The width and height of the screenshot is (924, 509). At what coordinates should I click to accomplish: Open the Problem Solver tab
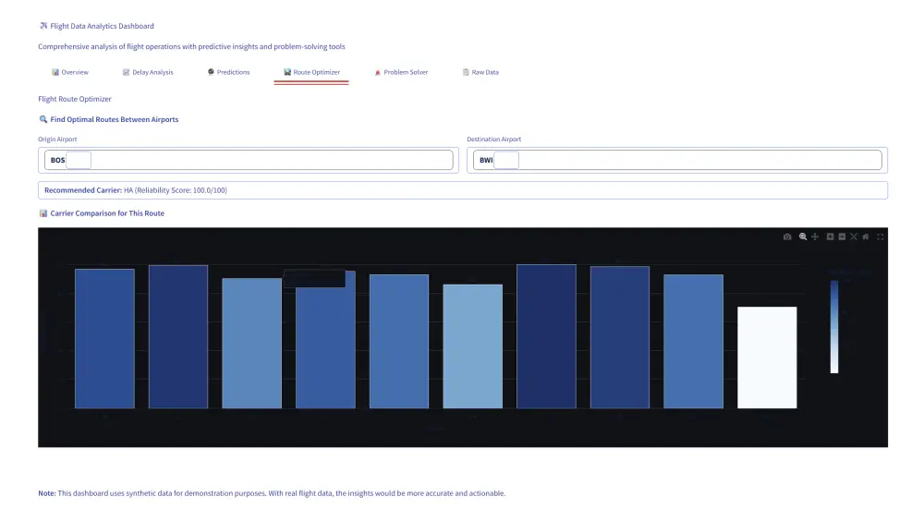coord(401,72)
